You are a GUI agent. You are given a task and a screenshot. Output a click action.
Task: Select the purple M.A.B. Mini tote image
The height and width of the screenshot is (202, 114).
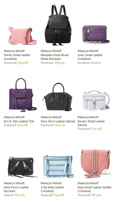[x=21, y=91]
